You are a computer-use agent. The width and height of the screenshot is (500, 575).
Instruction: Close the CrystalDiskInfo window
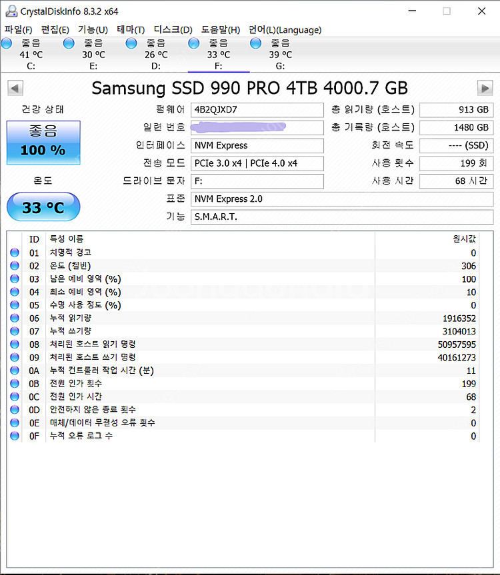481,11
